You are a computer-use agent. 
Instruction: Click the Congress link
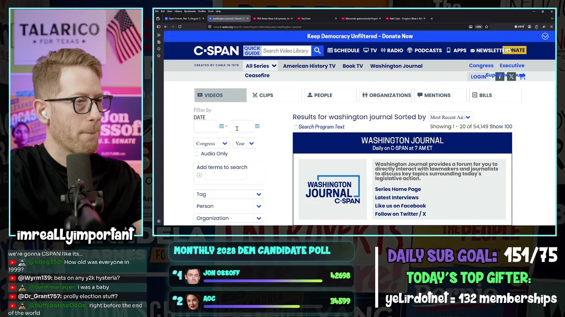tap(481, 66)
